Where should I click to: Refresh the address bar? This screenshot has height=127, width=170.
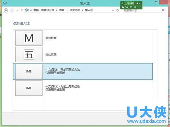click(118, 10)
